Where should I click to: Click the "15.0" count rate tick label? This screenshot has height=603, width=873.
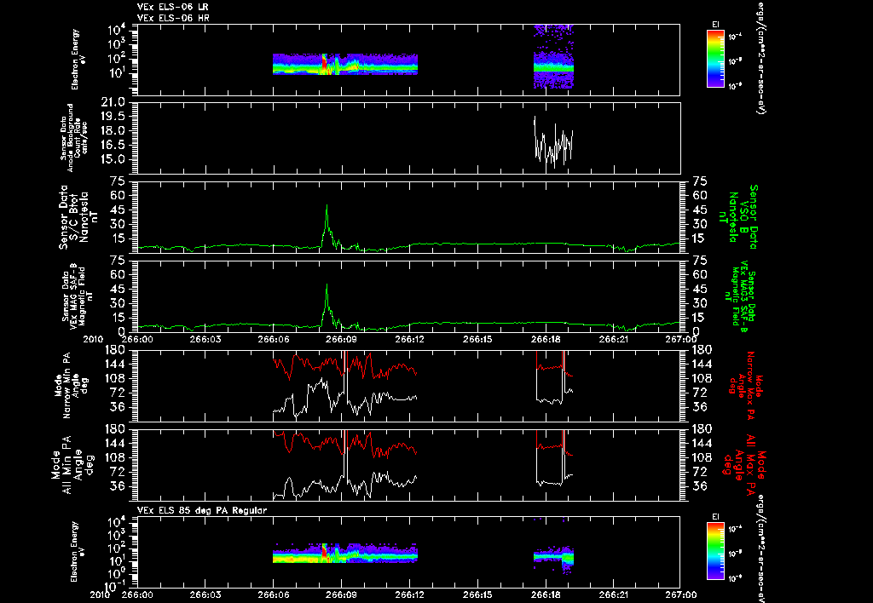113,159
